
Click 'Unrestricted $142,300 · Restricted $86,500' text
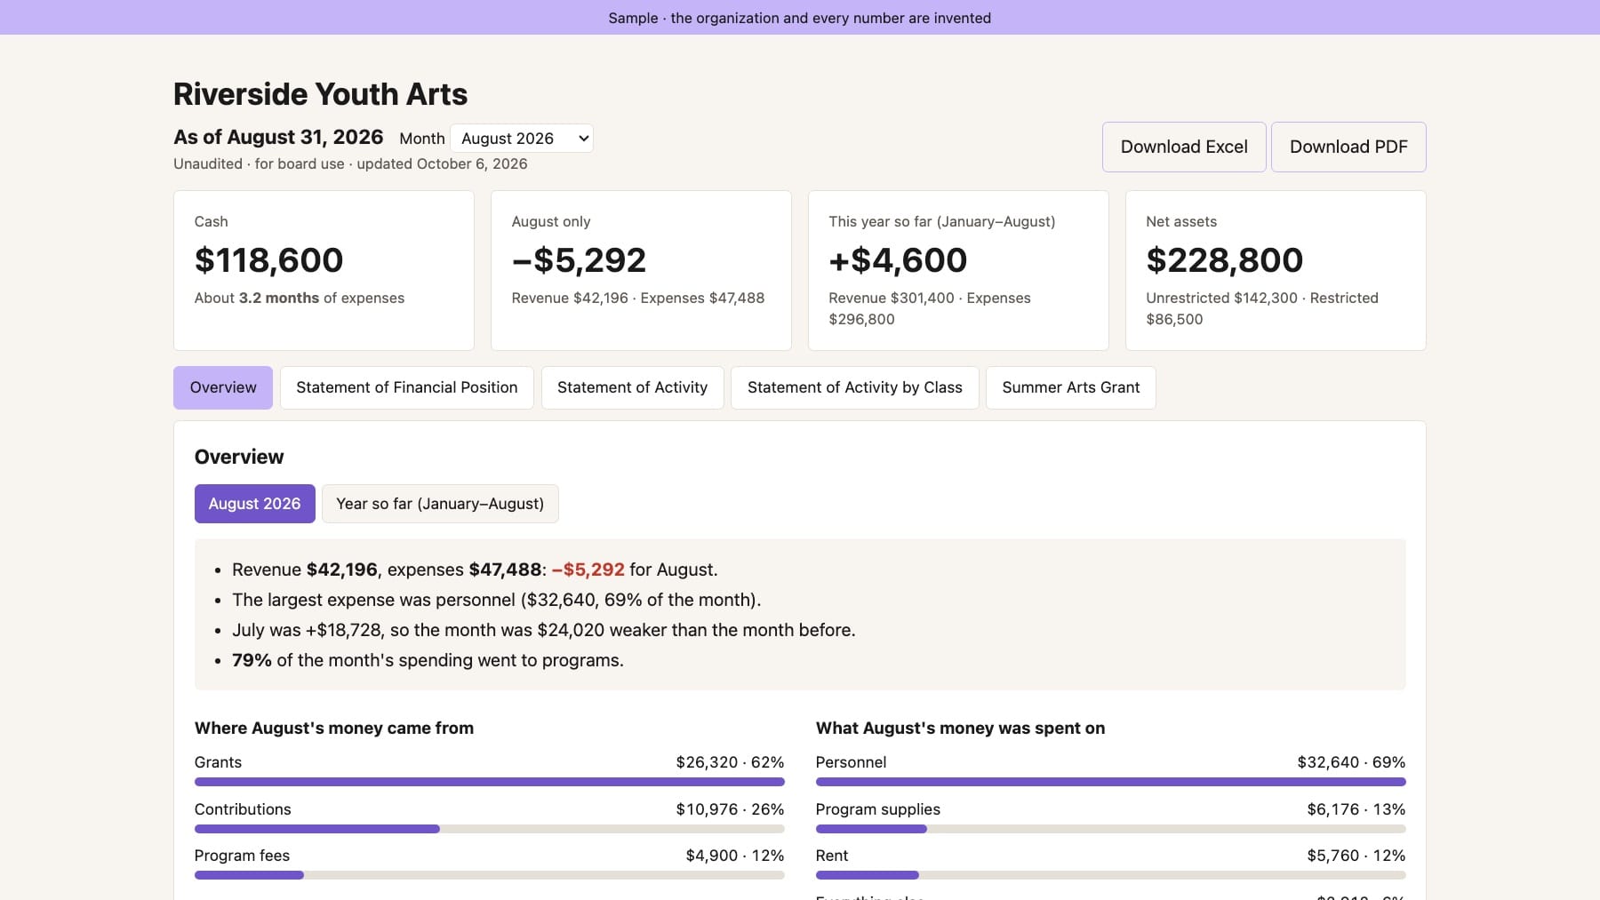[x=1262, y=308]
